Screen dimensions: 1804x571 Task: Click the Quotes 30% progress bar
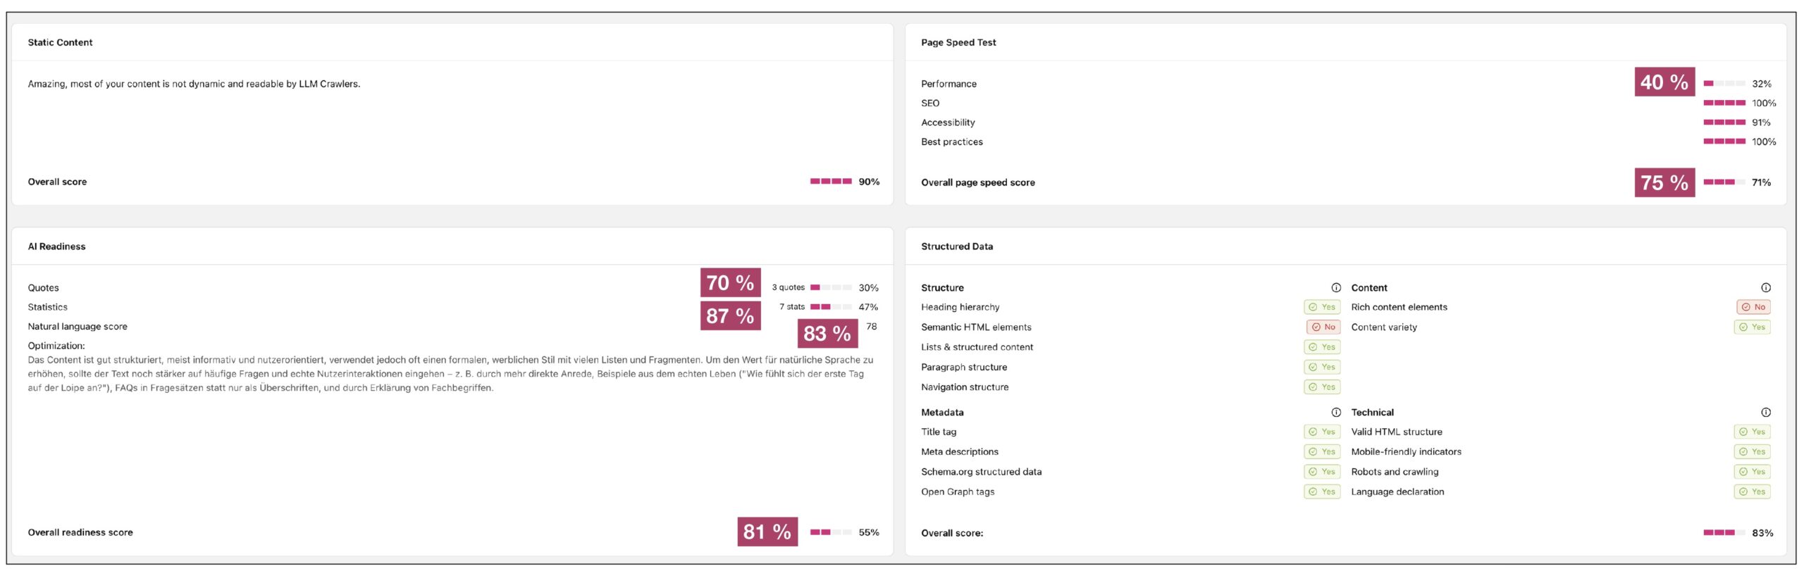point(830,288)
